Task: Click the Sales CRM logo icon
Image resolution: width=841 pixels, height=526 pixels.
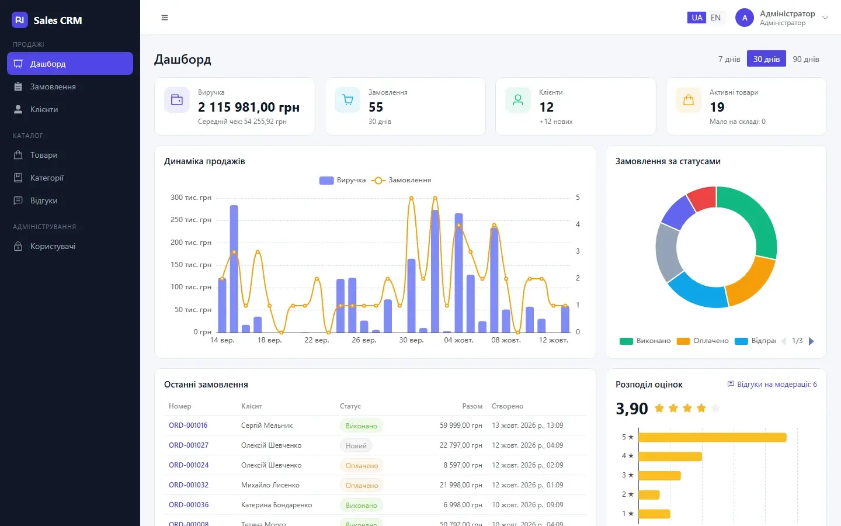Action: click(20, 20)
